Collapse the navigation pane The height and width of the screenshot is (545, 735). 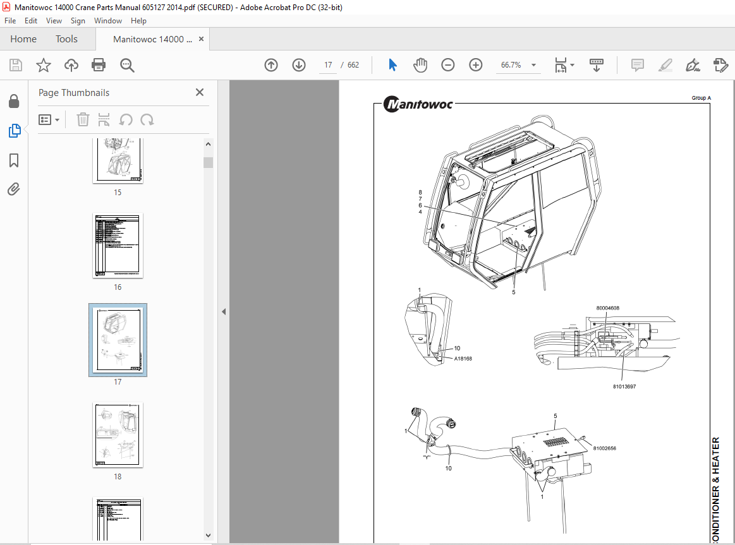(x=224, y=311)
